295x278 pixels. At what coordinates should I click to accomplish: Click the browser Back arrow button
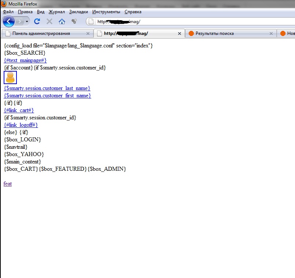8,21
